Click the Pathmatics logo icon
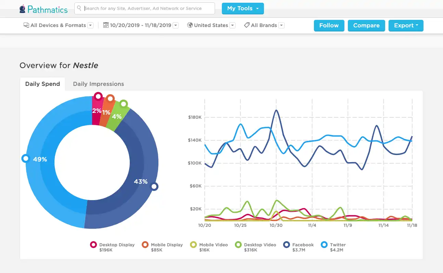The height and width of the screenshot is (273, 443). [23, 9]
